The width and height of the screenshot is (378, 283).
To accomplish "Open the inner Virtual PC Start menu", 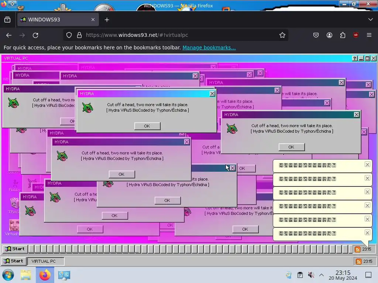I will [x=15, y=249].
